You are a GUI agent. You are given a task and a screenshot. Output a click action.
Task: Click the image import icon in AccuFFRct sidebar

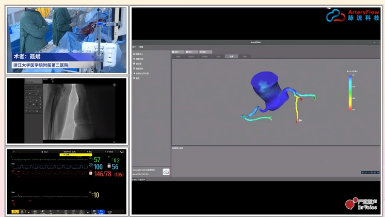[135, 54]
